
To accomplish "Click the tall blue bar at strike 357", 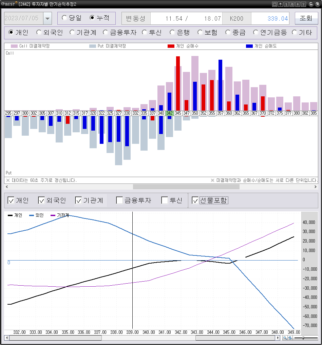I will pos(220,85).
